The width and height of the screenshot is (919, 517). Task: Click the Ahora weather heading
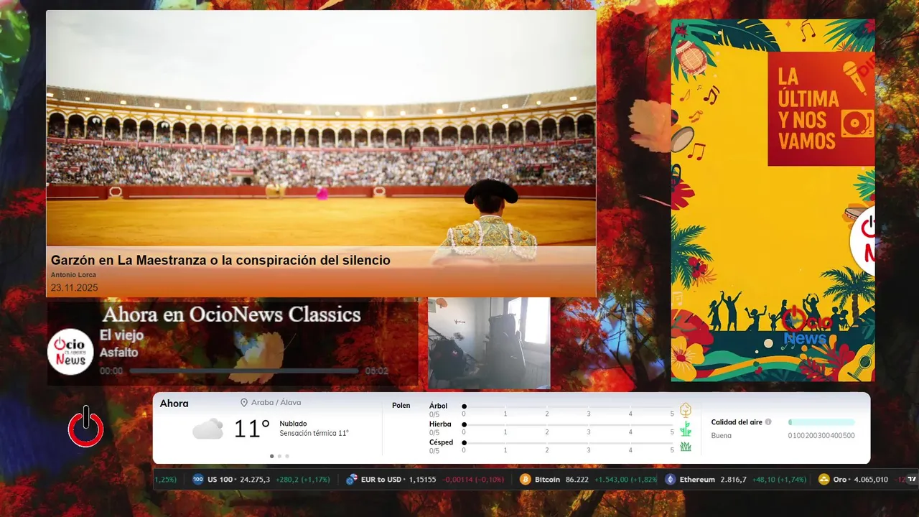(174, 404)
